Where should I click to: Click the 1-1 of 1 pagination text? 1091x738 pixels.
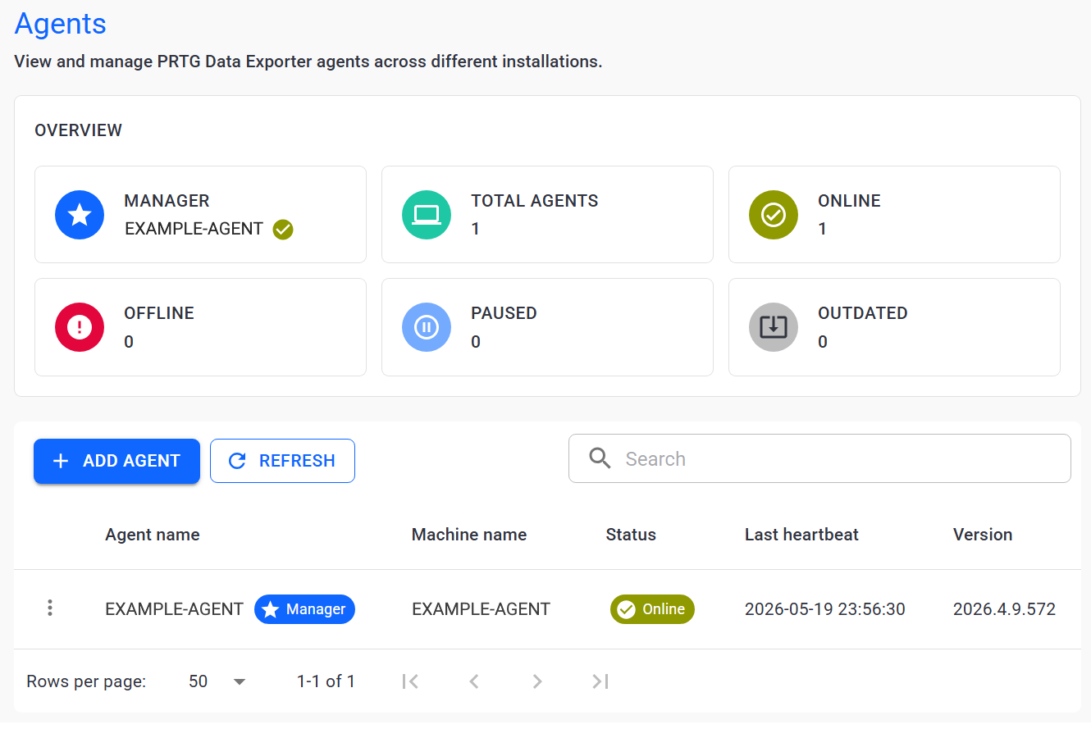click(326, 681)
